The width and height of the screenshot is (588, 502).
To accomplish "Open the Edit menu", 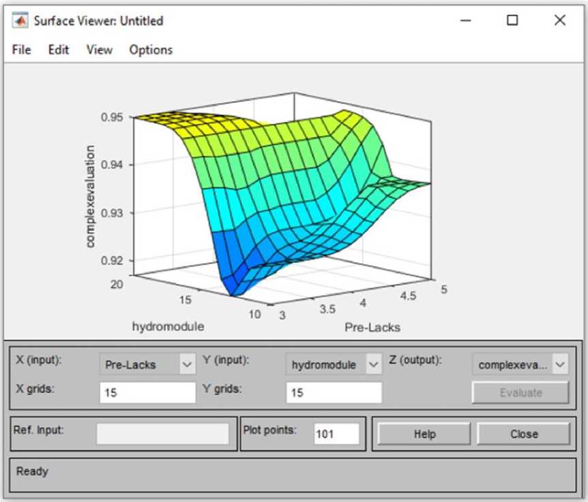I will click(59, 50).
